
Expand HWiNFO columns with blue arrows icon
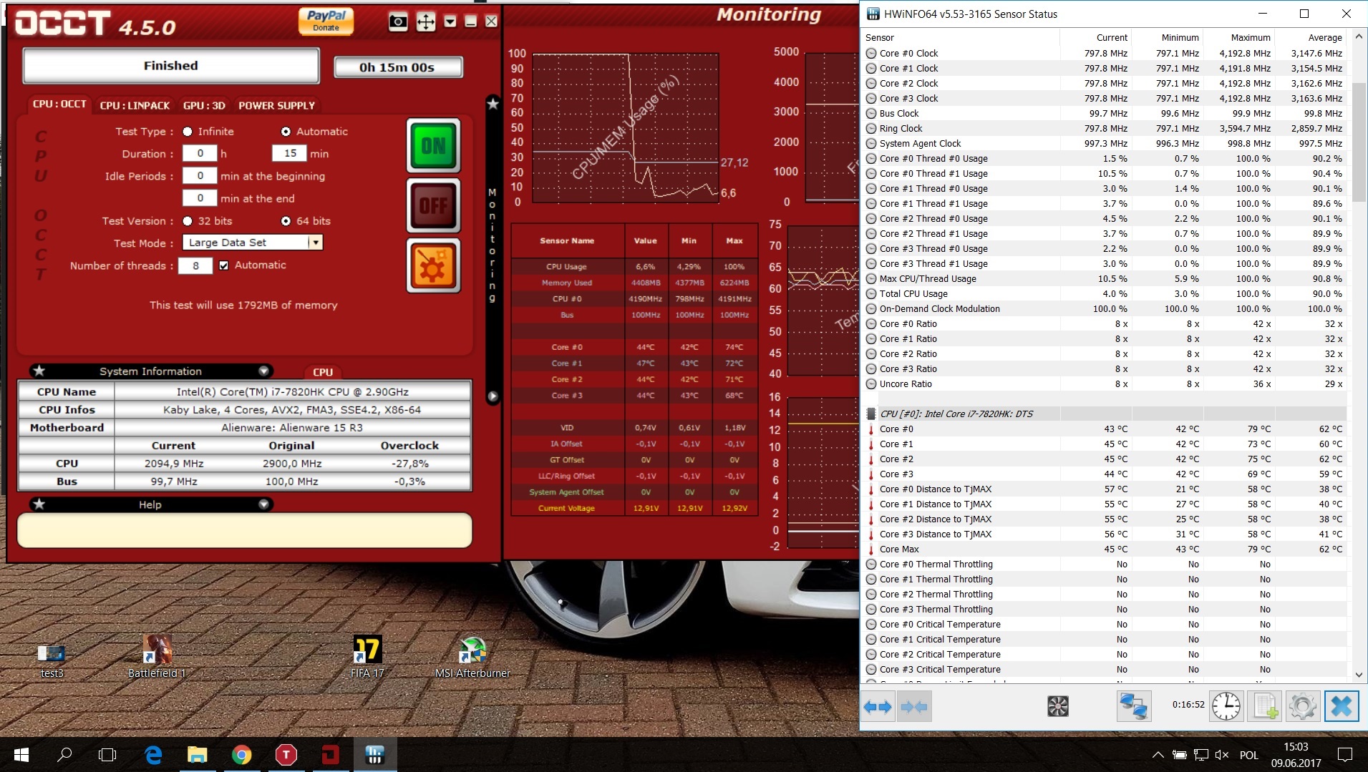coord(878,707)
